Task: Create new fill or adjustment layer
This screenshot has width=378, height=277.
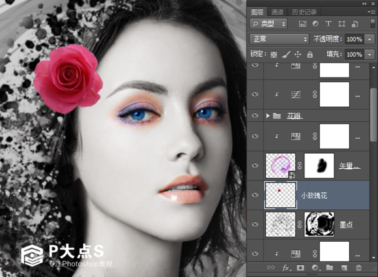Action: [x=315, y=268]
